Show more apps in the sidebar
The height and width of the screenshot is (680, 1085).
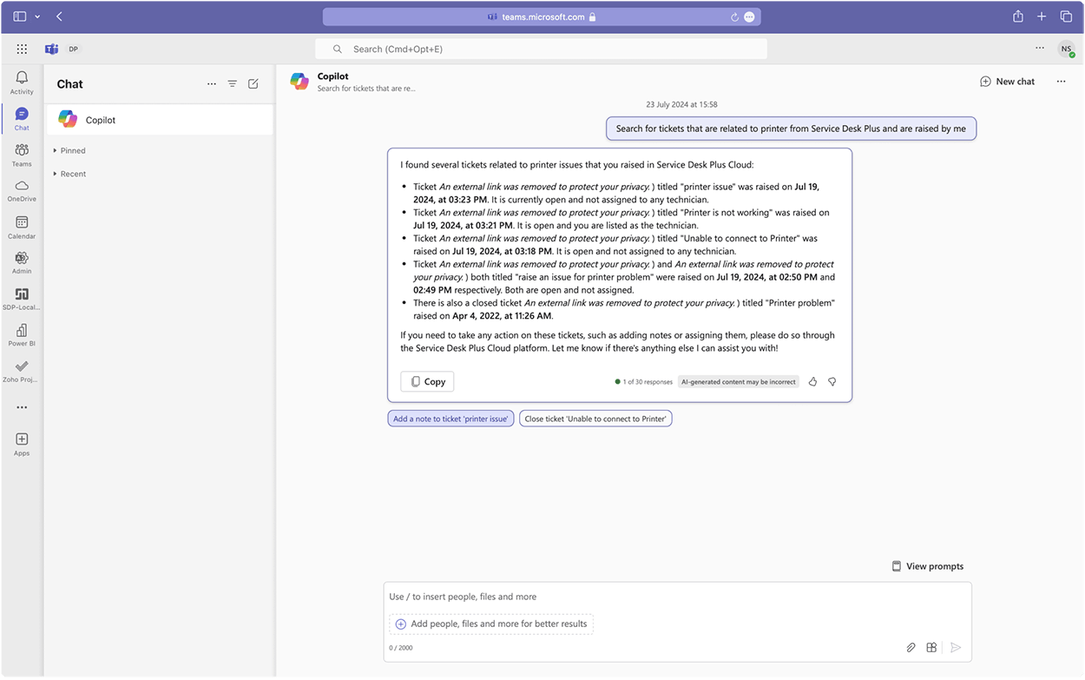(x=22, y=407)
